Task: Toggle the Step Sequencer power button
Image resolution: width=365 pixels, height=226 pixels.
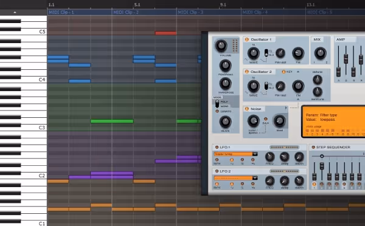Action: [x=313, y=147]
